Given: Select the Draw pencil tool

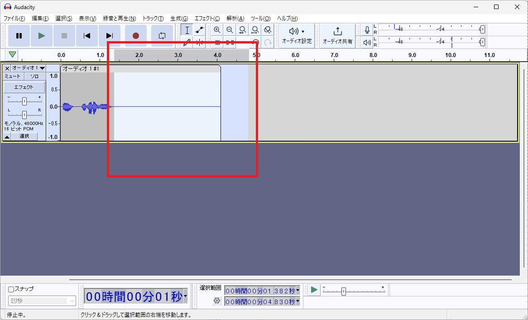Looking at the screenshot, I should pyautogui.click(x=187, y=43).
